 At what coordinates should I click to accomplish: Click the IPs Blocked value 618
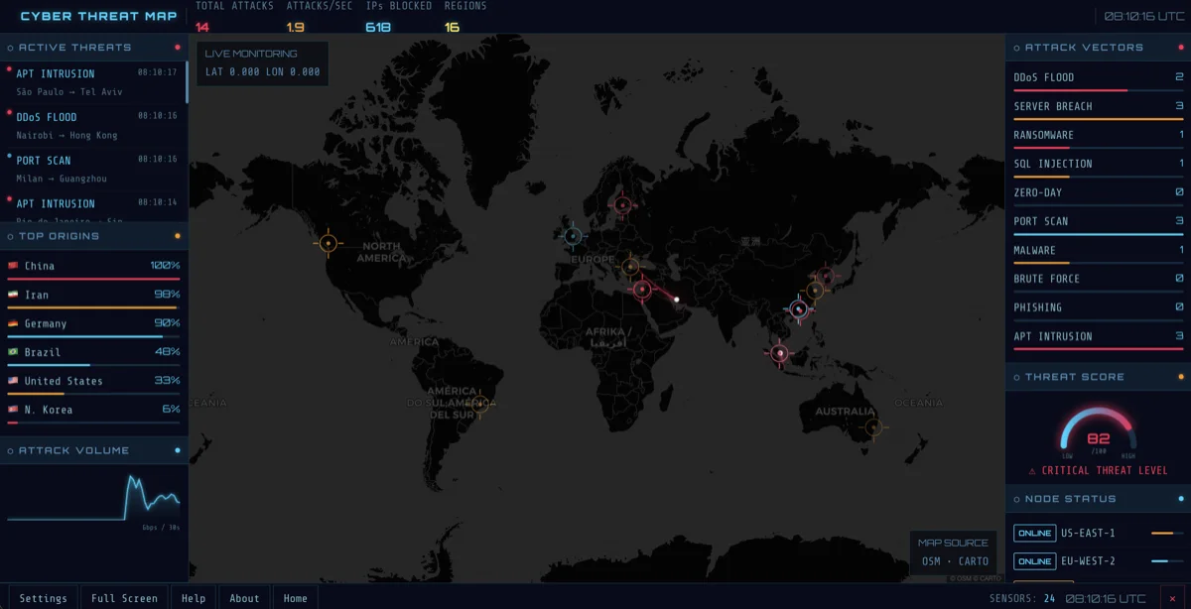(378, 27)
